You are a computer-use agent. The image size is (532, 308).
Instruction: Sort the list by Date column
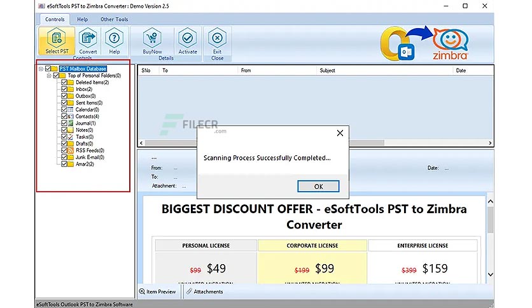473,70
